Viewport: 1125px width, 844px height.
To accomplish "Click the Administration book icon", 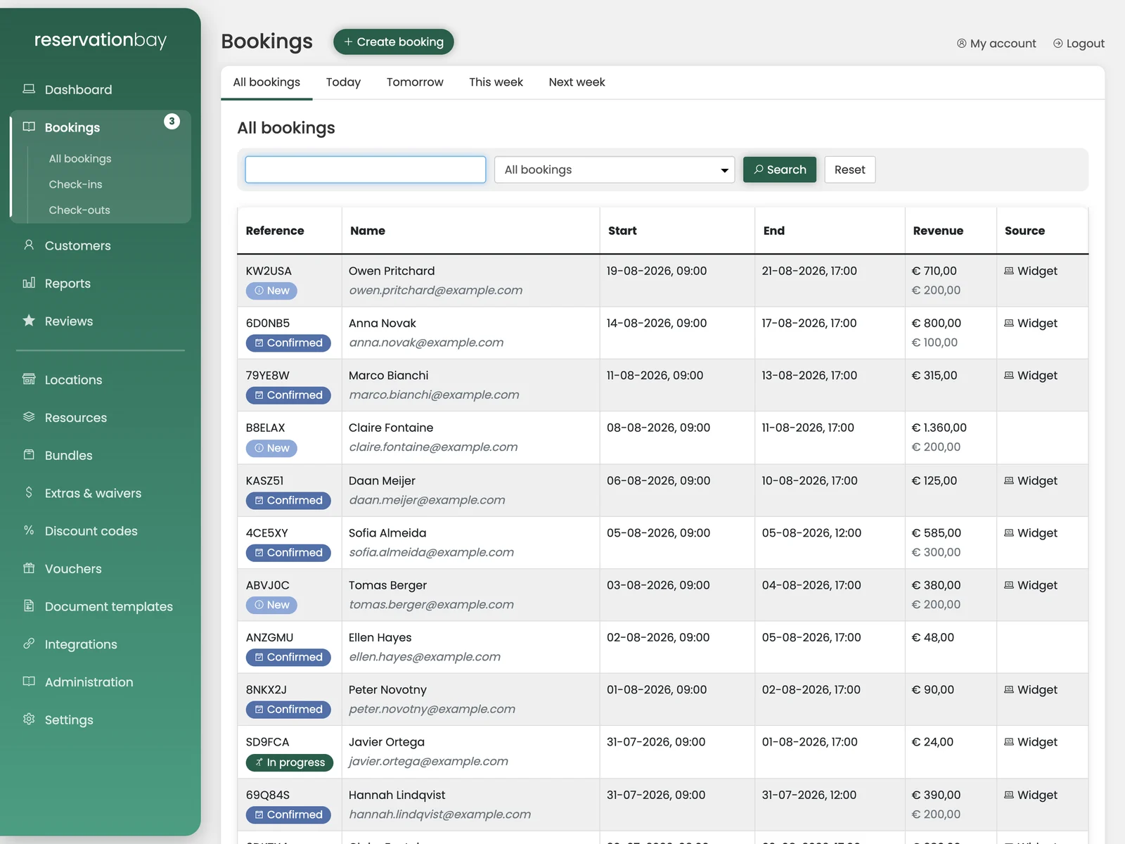I will point(29,682).
